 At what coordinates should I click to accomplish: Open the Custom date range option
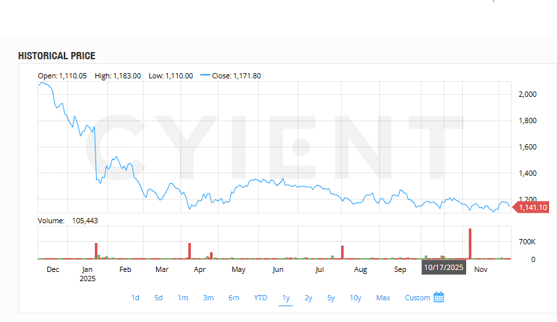click(x=417, y=298)
